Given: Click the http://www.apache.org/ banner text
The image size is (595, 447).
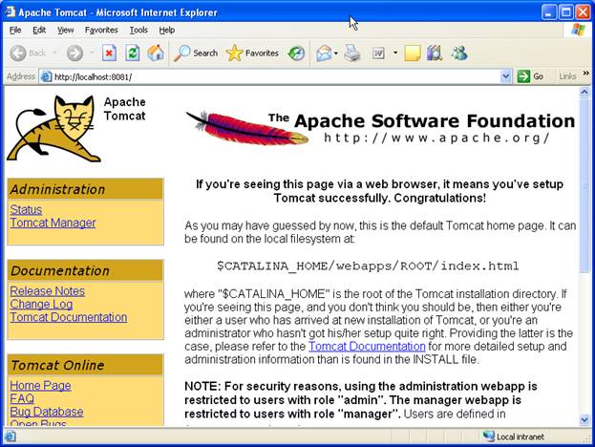Looking at the screenshot, I should click(436, 138).
